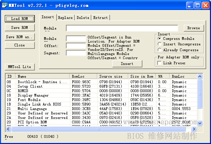The height and width of the screenshot is (144, 211).
Task: Click size in ROM 1E94 (07828)
Action: point(142,109)
